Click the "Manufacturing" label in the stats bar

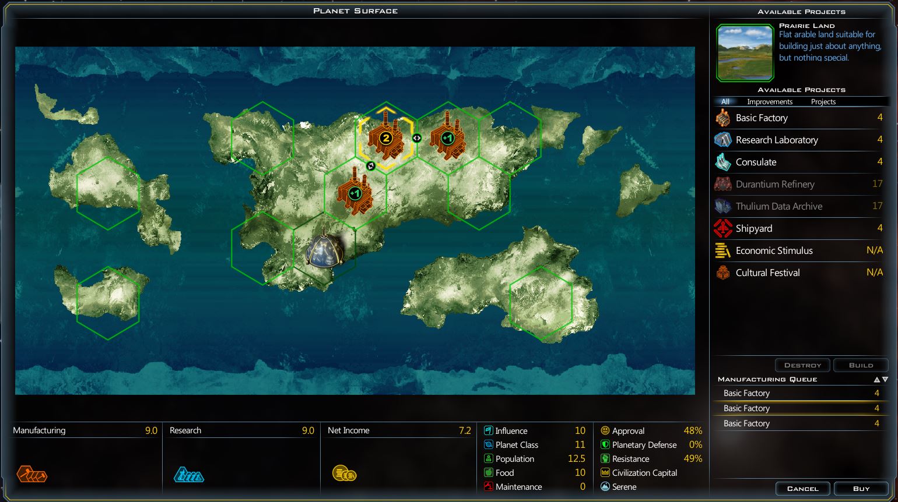39,430
